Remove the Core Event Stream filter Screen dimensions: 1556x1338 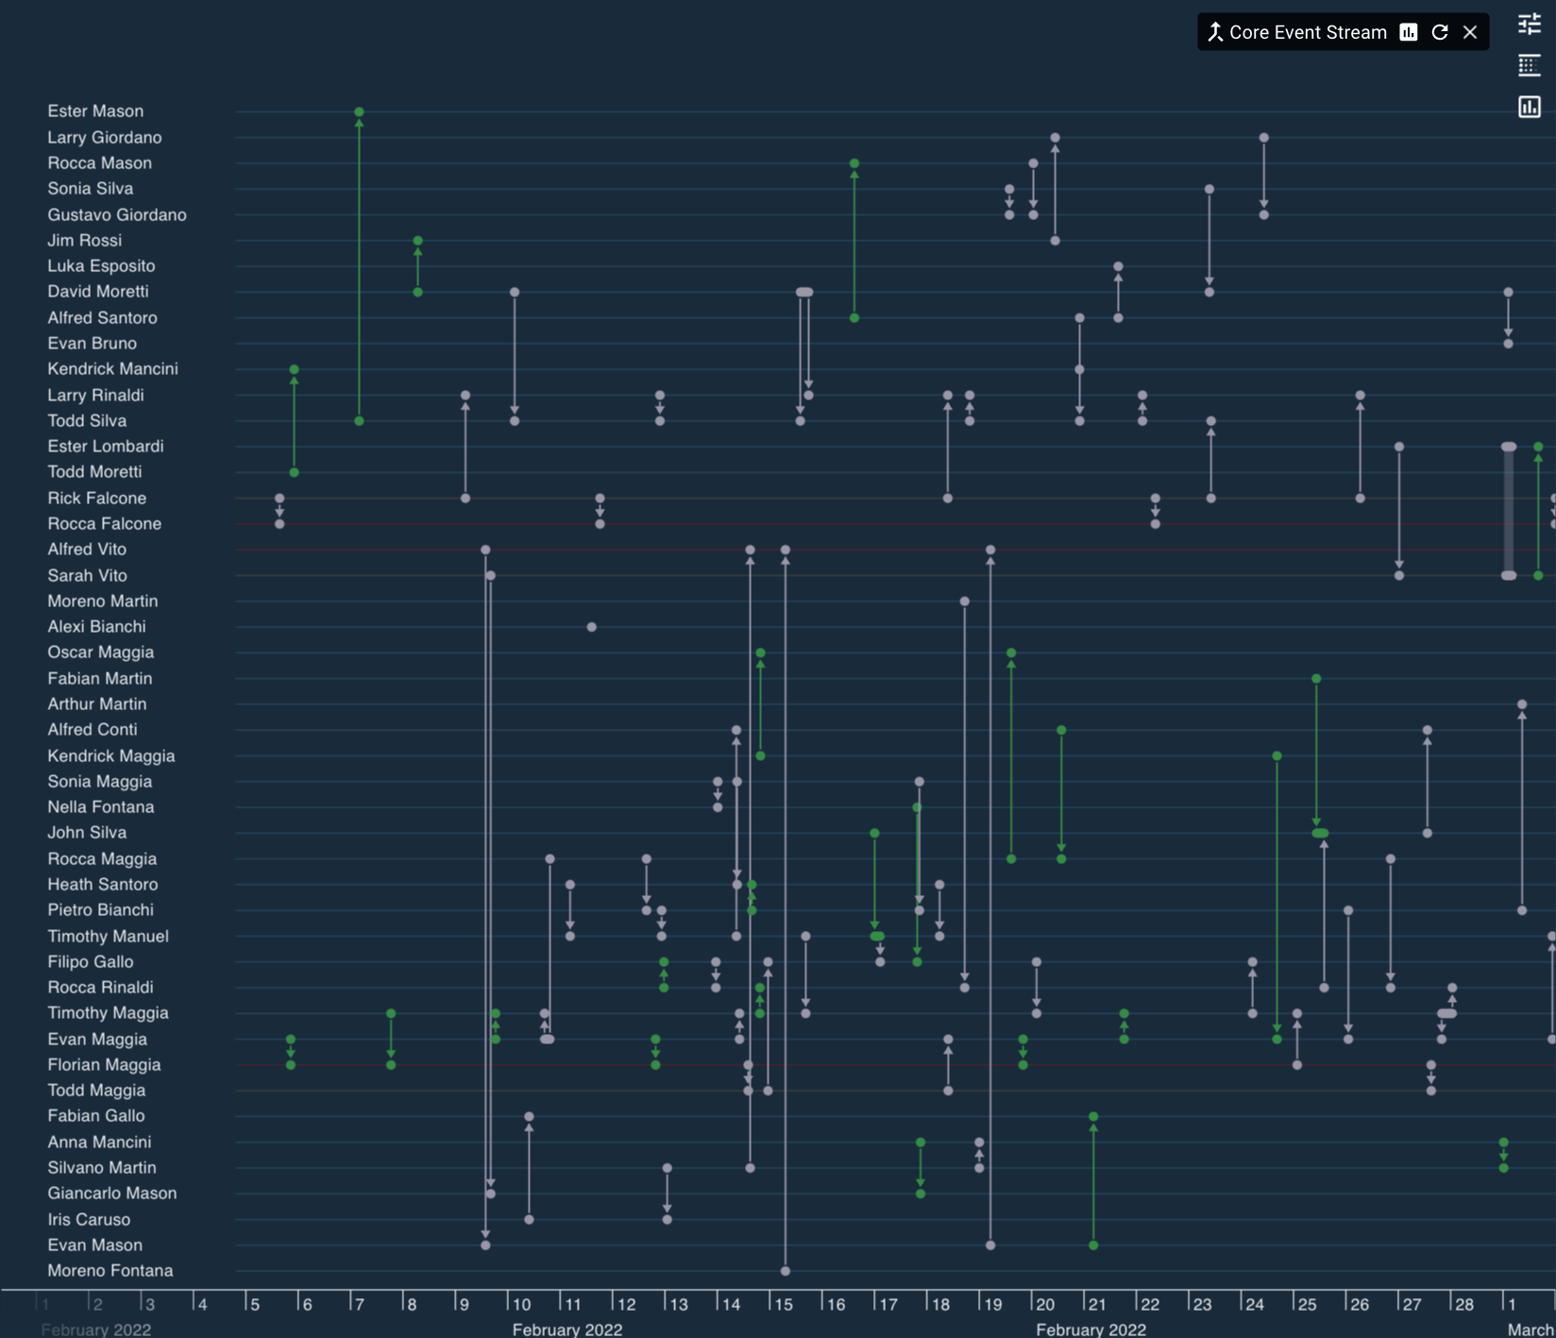[x=1470, y=31]
